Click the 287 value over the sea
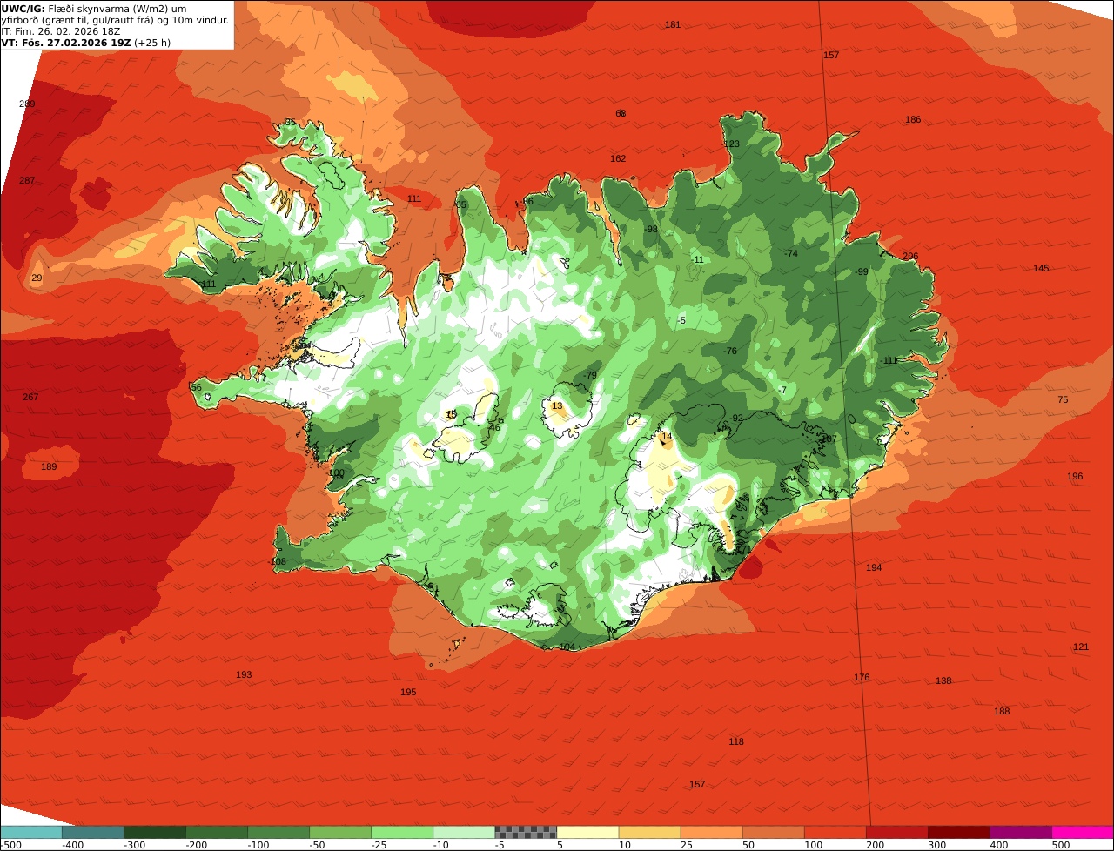1114x851 pixels. tap(27, 180)
